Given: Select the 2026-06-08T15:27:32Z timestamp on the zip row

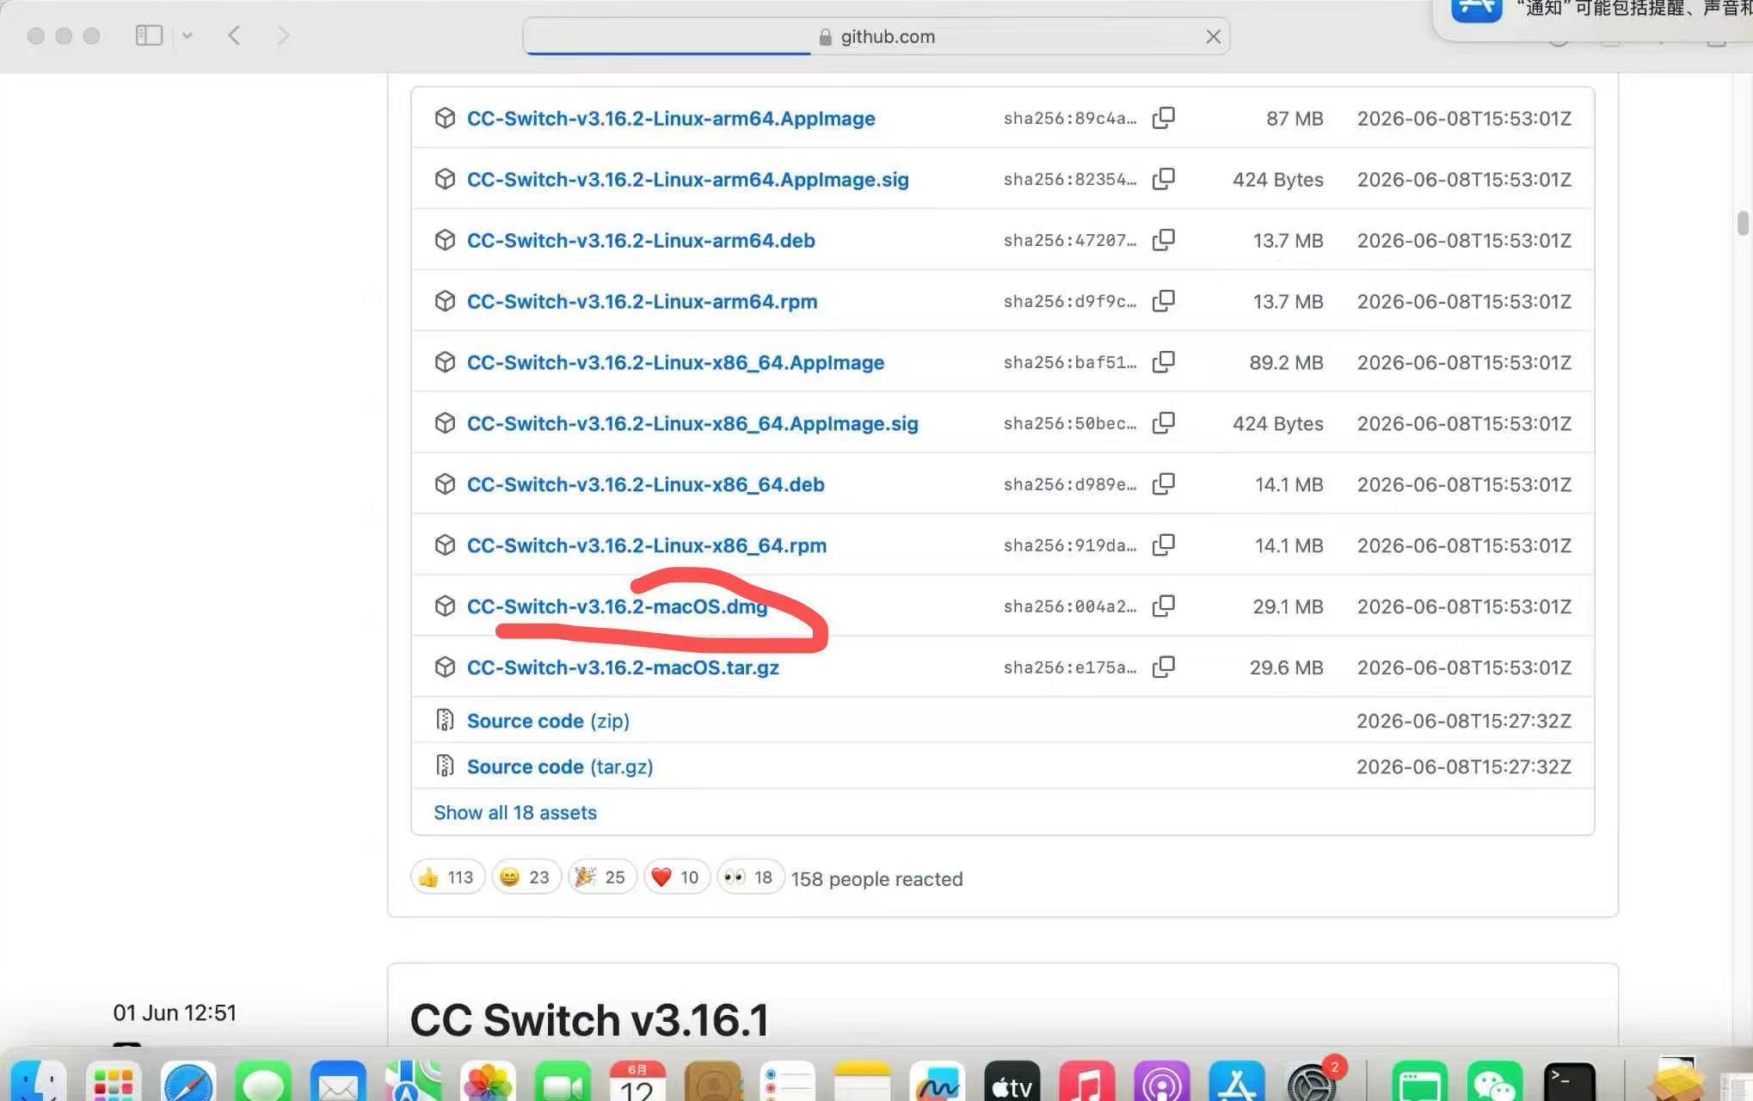Looking at the screenshot, I should point(1464,721).
